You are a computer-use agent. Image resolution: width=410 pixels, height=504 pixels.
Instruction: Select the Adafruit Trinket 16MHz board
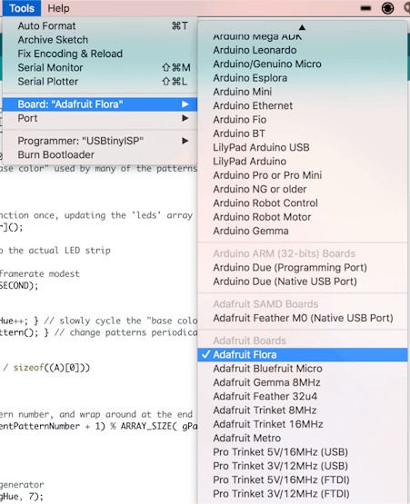pyautogui.click(x=303, y=424)
